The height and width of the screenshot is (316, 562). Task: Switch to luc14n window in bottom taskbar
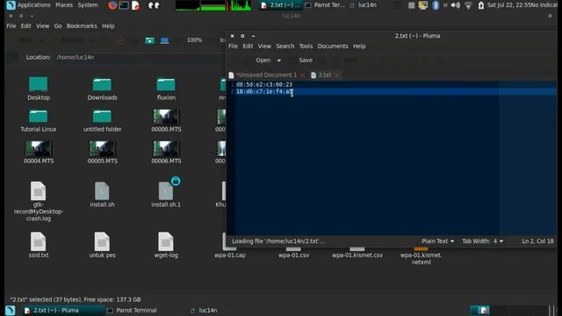[x=208, y=311]
